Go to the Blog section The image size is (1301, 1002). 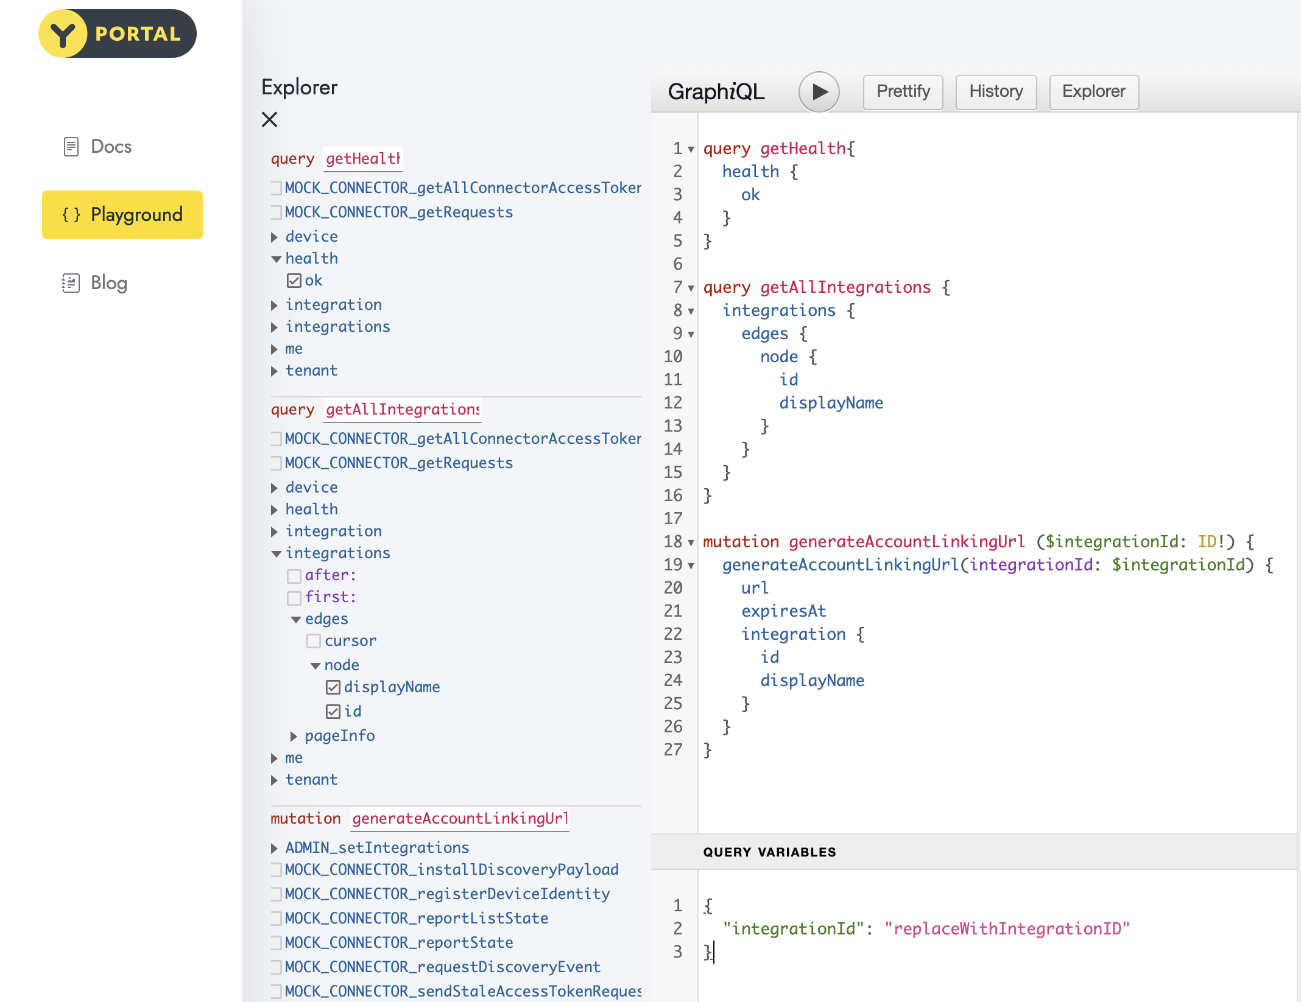click(x=108, y=283)
